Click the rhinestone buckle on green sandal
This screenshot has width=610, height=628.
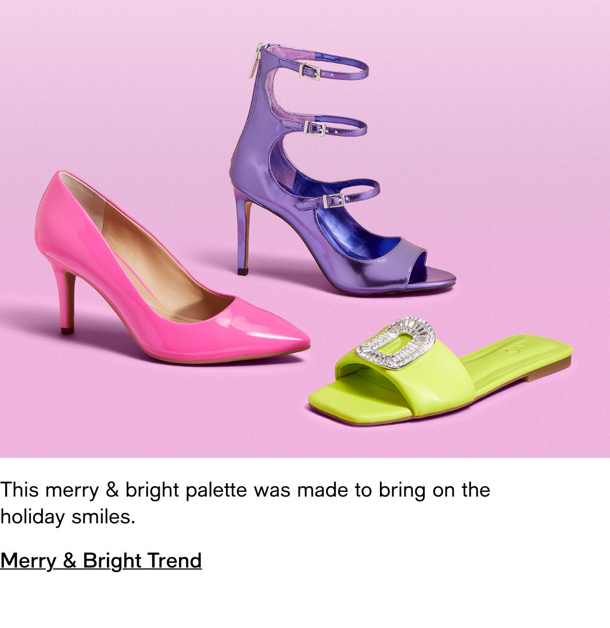pyautogui.click(x=396, y=343)
